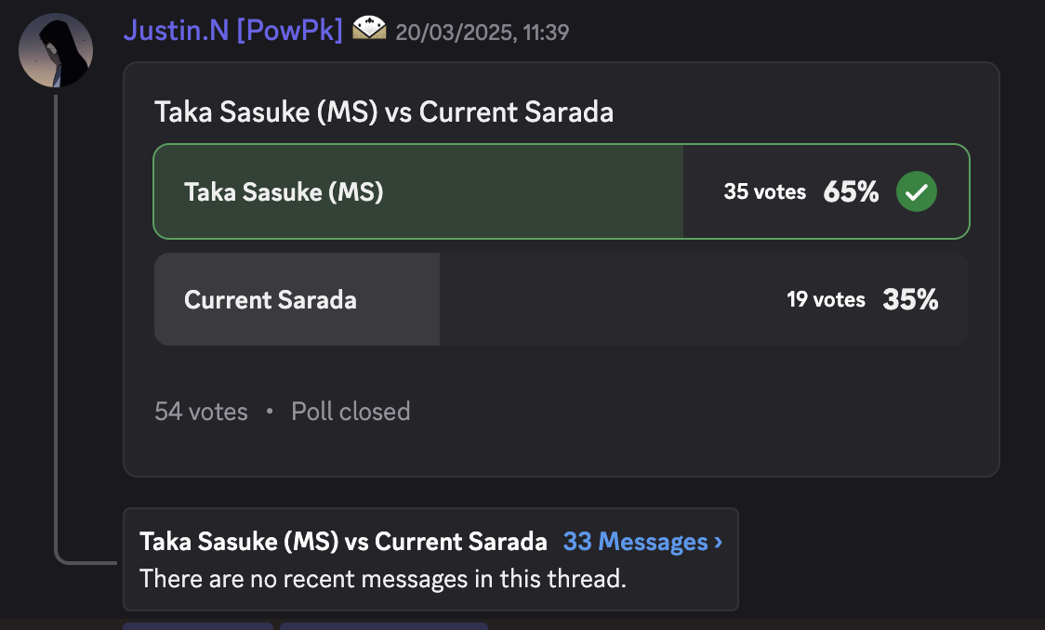Image resolution: width=1045 pixels, height=630 pixels.
Task: Open the thread by its bold title
Action: (x=343, y=542)
